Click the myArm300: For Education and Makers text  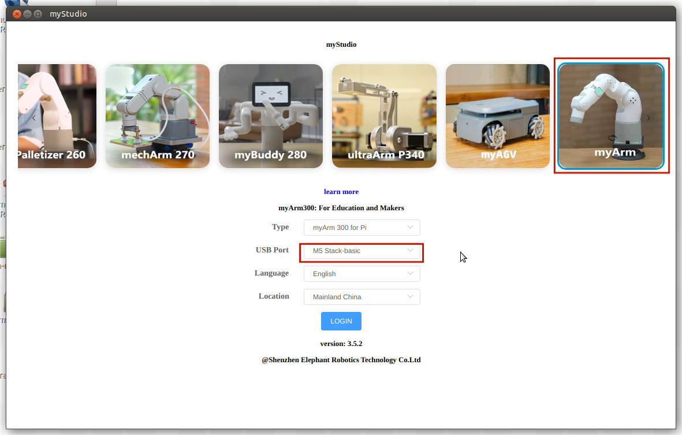point(341,208)
